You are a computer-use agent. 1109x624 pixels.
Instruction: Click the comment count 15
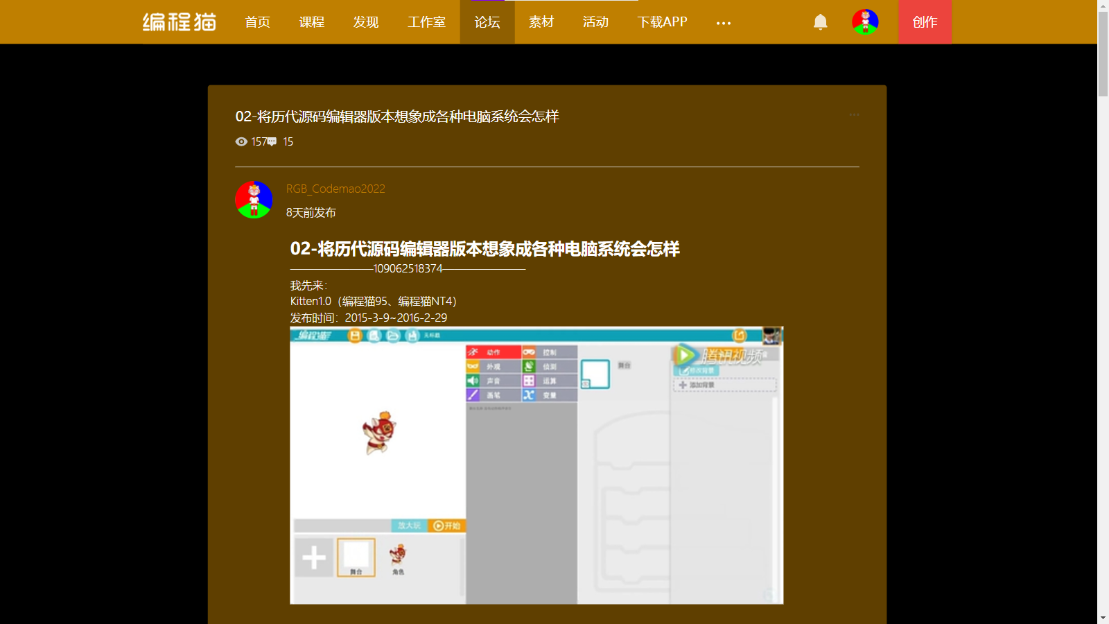tap(288, 141)
